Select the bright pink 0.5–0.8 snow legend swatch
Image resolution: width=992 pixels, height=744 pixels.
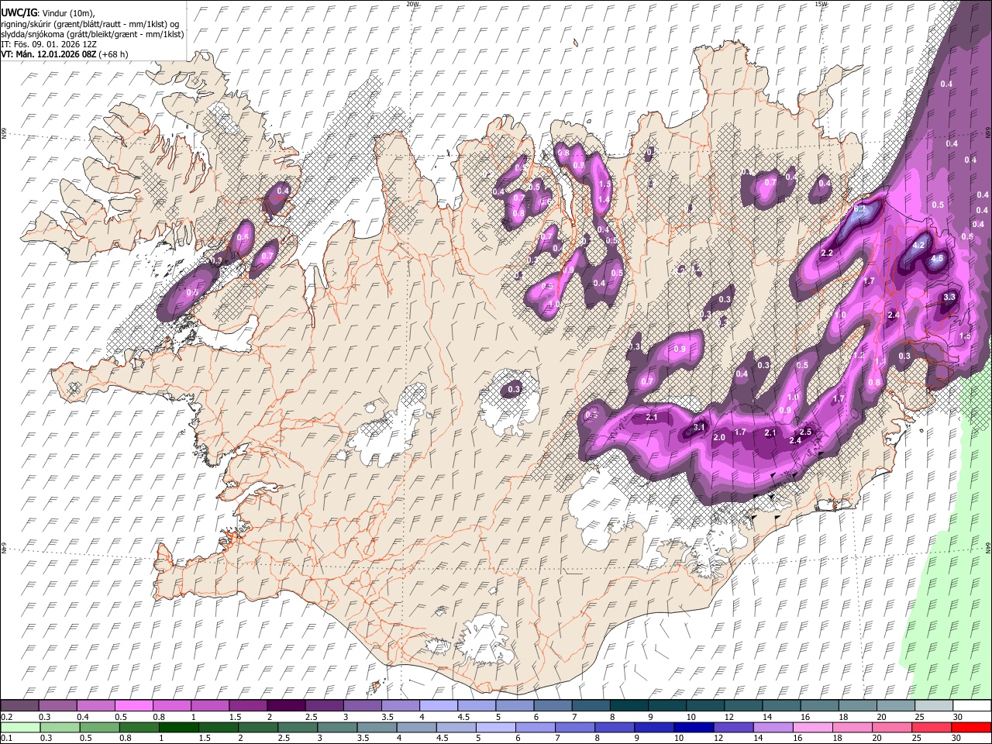point(133,706)
